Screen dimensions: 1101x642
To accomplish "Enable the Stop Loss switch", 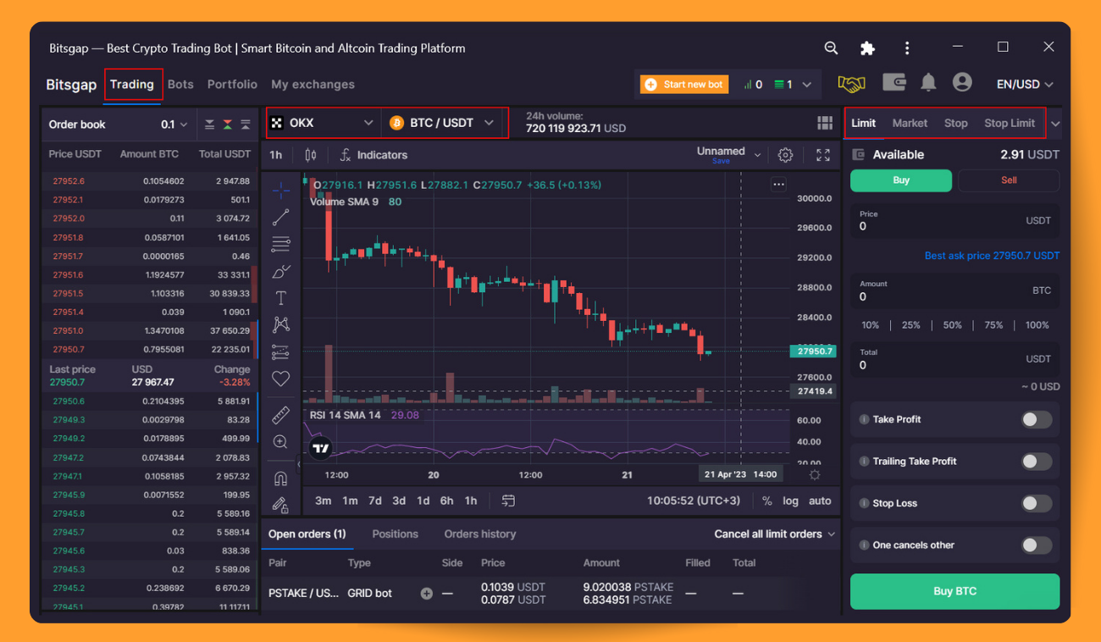I will 1037,503.
